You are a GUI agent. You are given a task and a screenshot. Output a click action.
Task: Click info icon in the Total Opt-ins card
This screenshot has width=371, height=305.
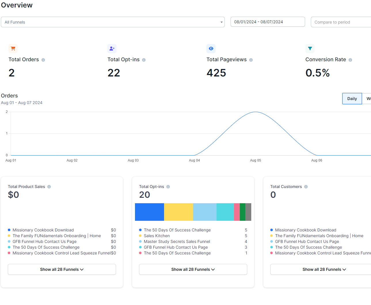[x=168, y=187]
